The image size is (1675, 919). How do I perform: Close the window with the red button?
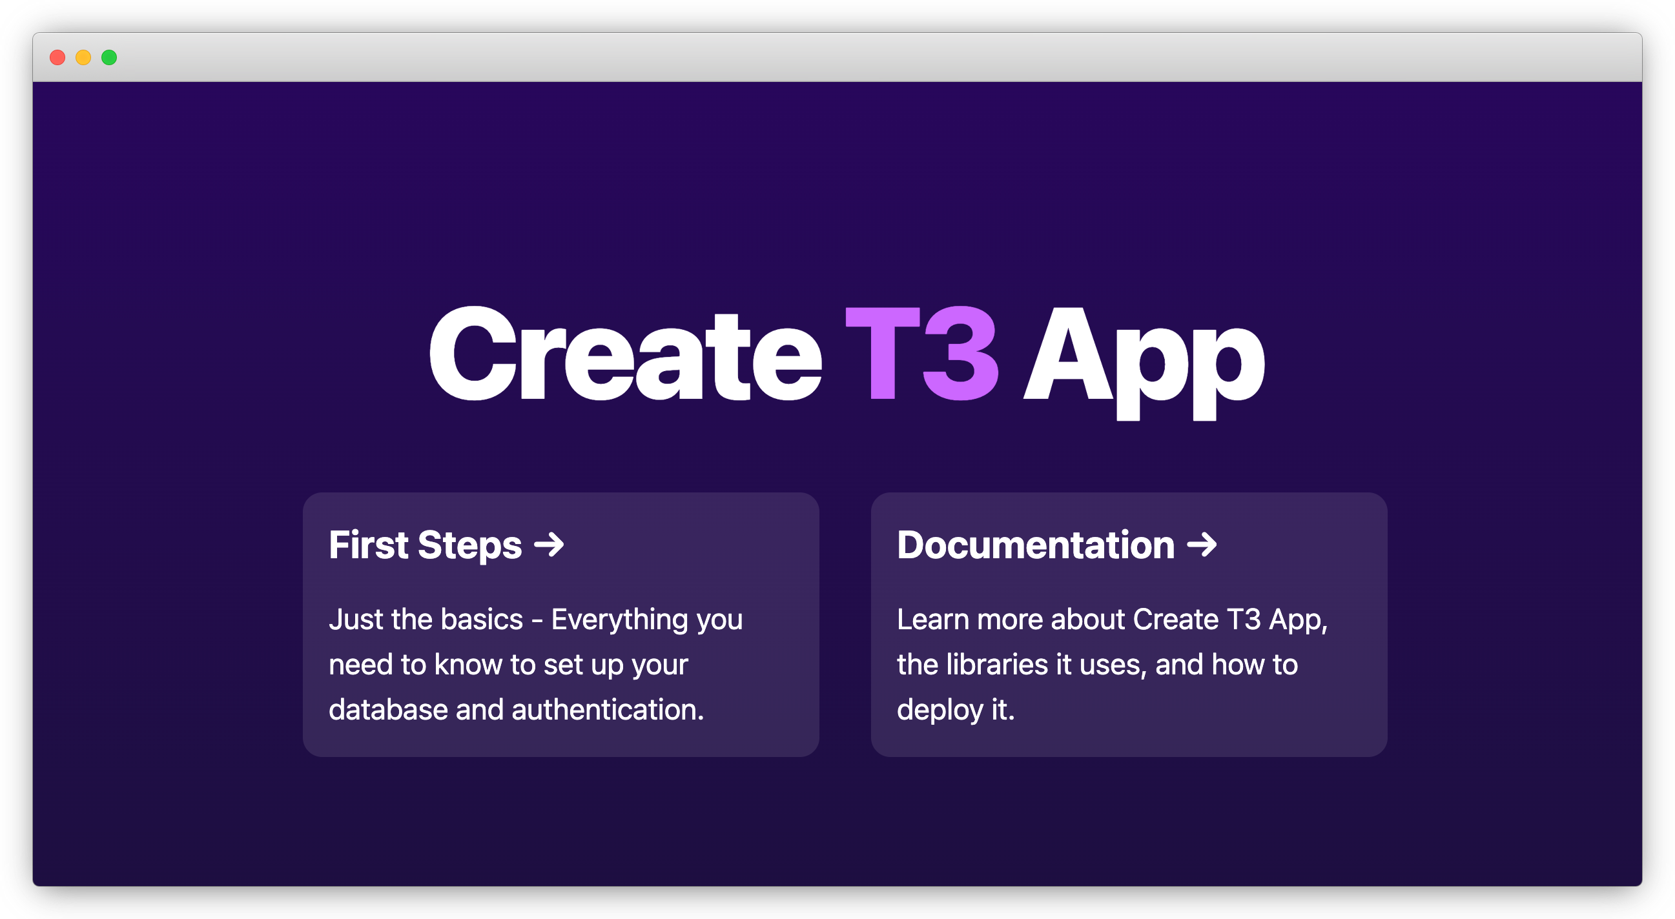[x=57, y=58]
